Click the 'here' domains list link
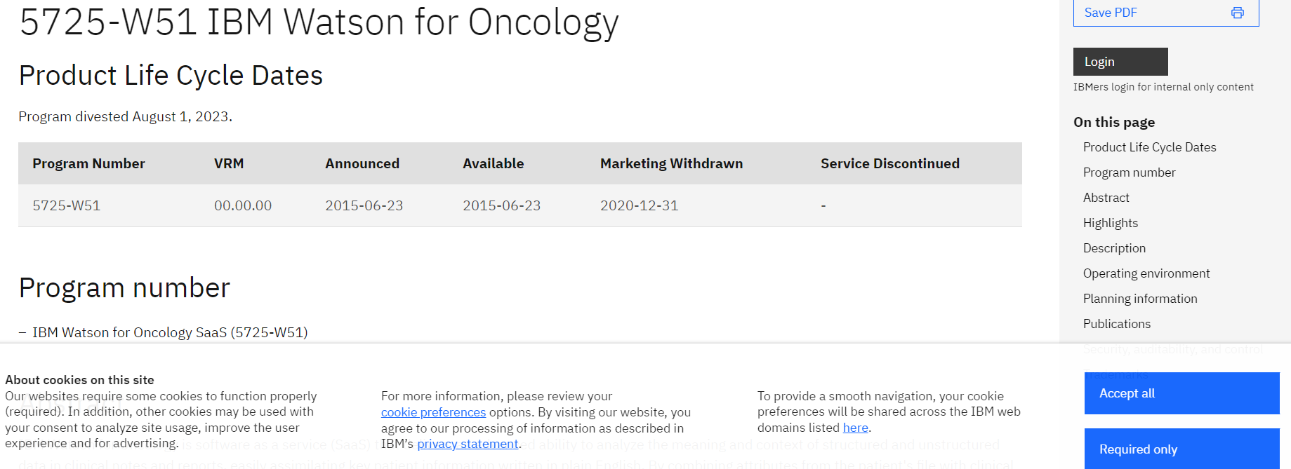This screenshot has width=1291, height=469. pyautogui.click(x=855, y=428)
